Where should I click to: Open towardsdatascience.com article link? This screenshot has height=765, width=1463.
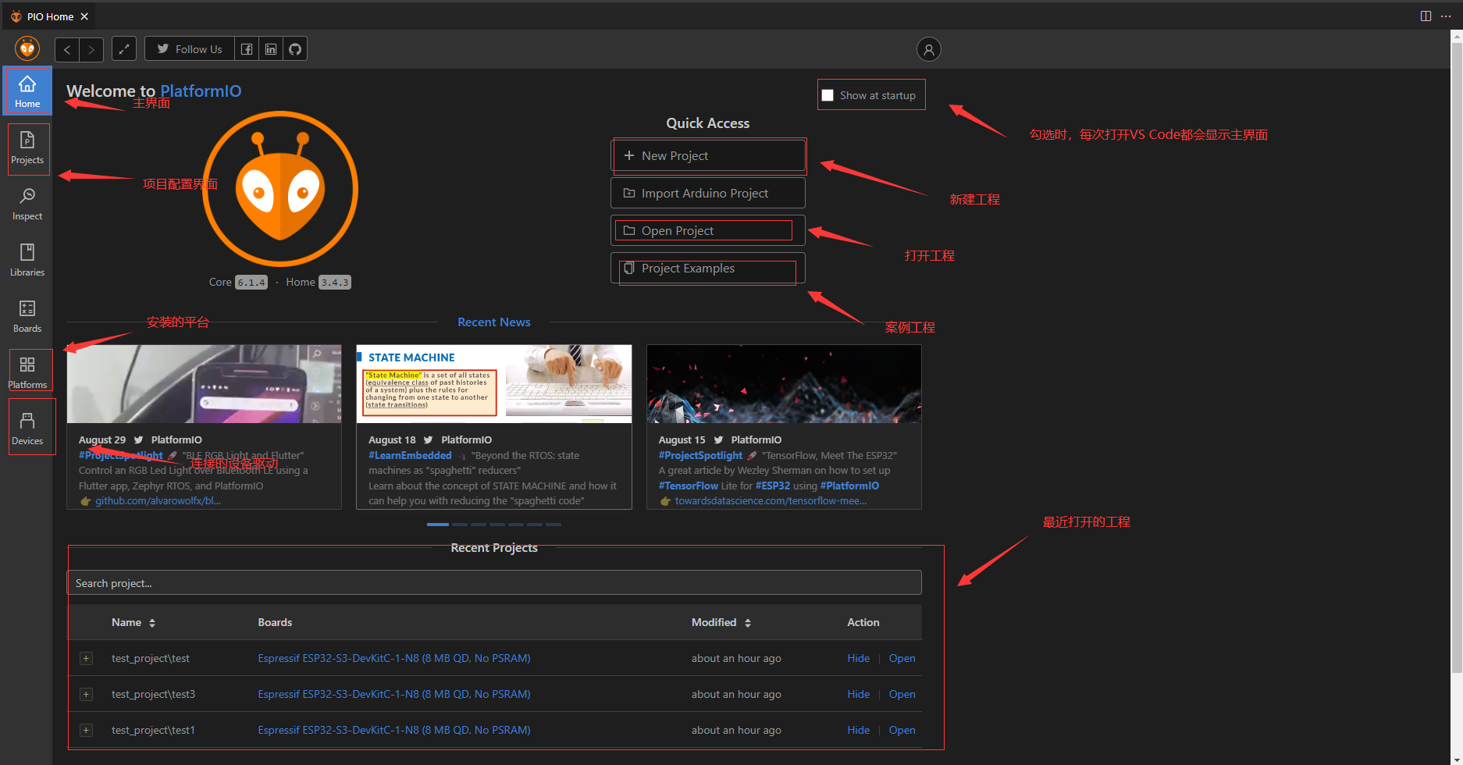(771, 500)
